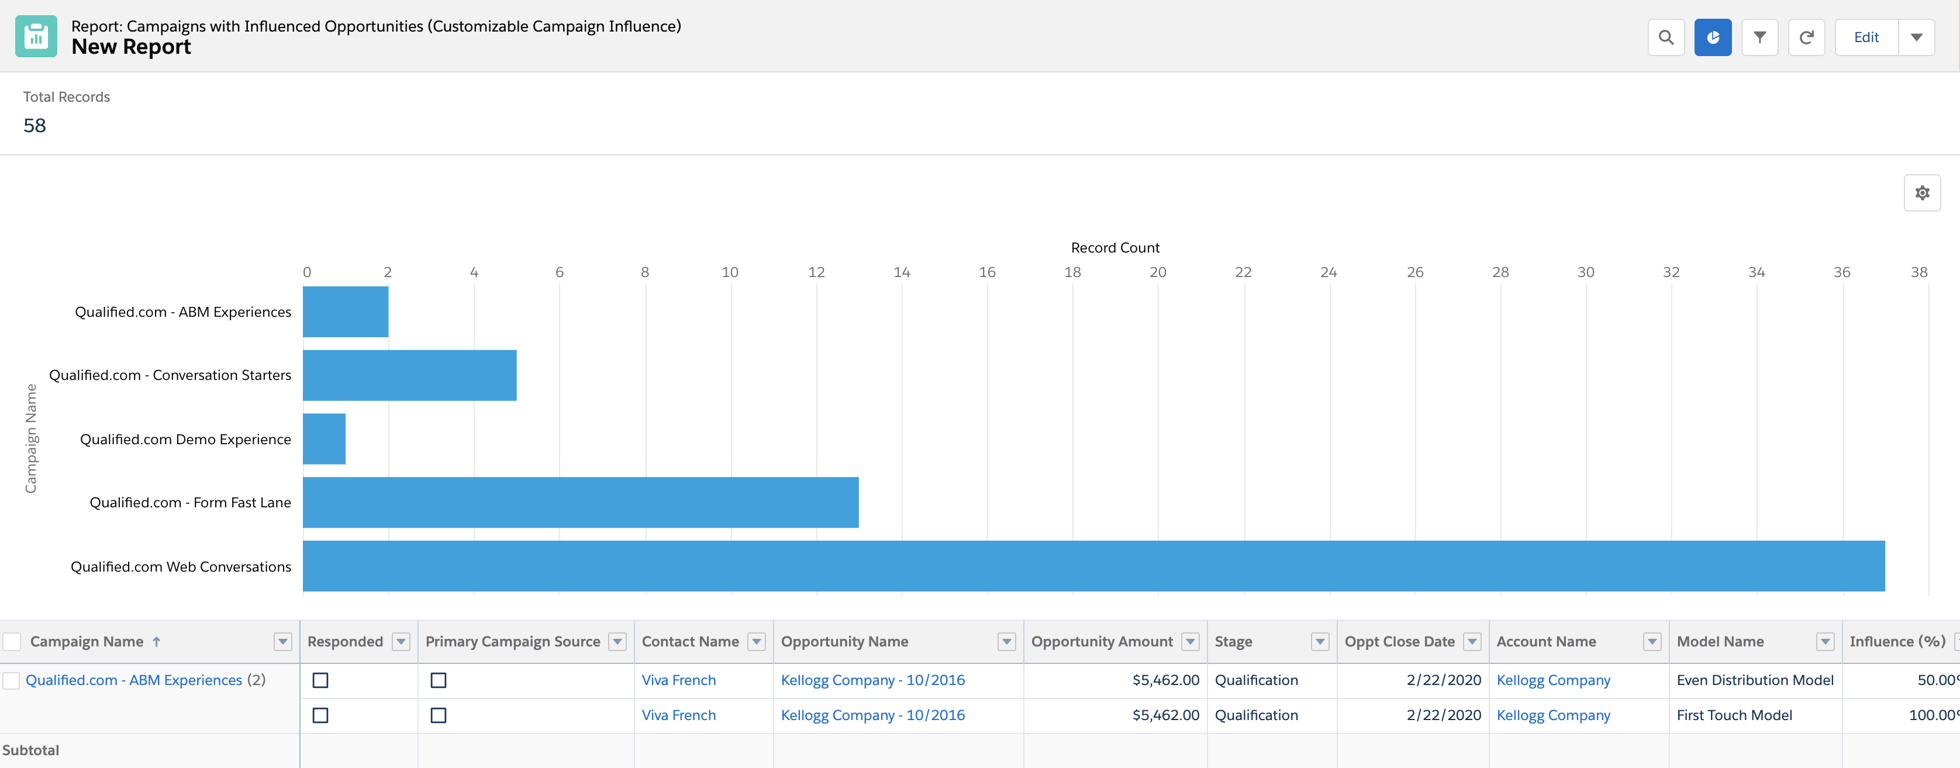This screenshot has height=768, width=1960.
Task: Toggle Responded checkbox in Even Distribution Model row
Action: [320, 680]
